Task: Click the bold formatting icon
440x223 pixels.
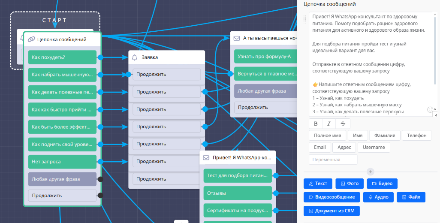Action: 316,124
